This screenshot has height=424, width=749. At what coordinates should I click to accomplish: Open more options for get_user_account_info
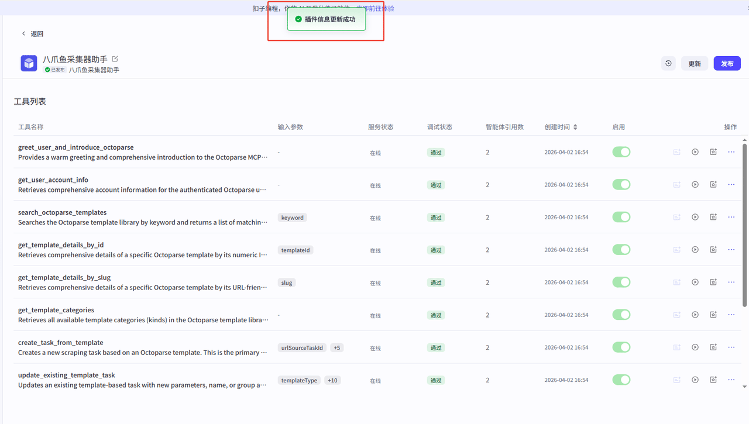click(x=731, y=185)
